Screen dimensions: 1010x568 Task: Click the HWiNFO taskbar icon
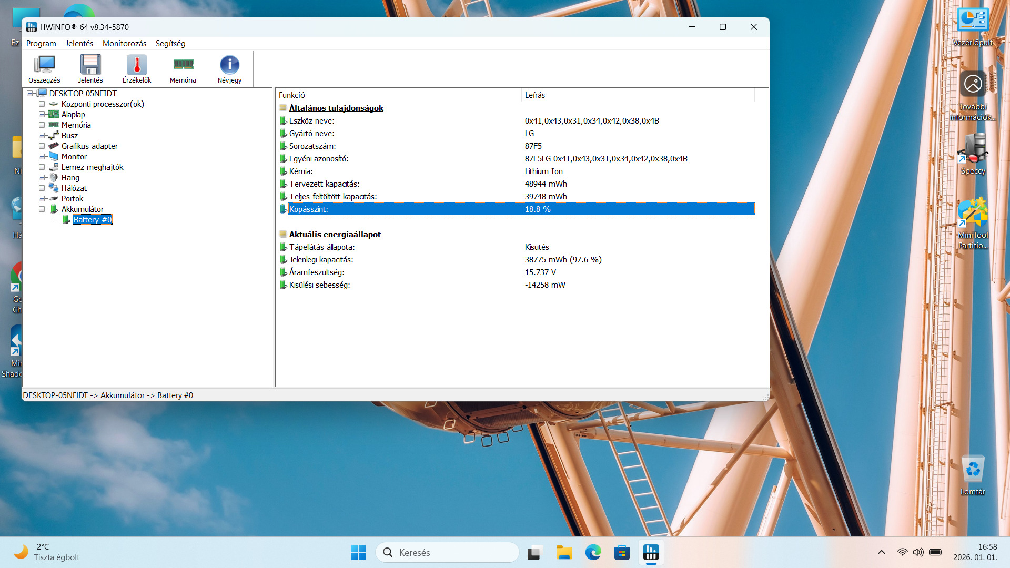click(651, 553)
